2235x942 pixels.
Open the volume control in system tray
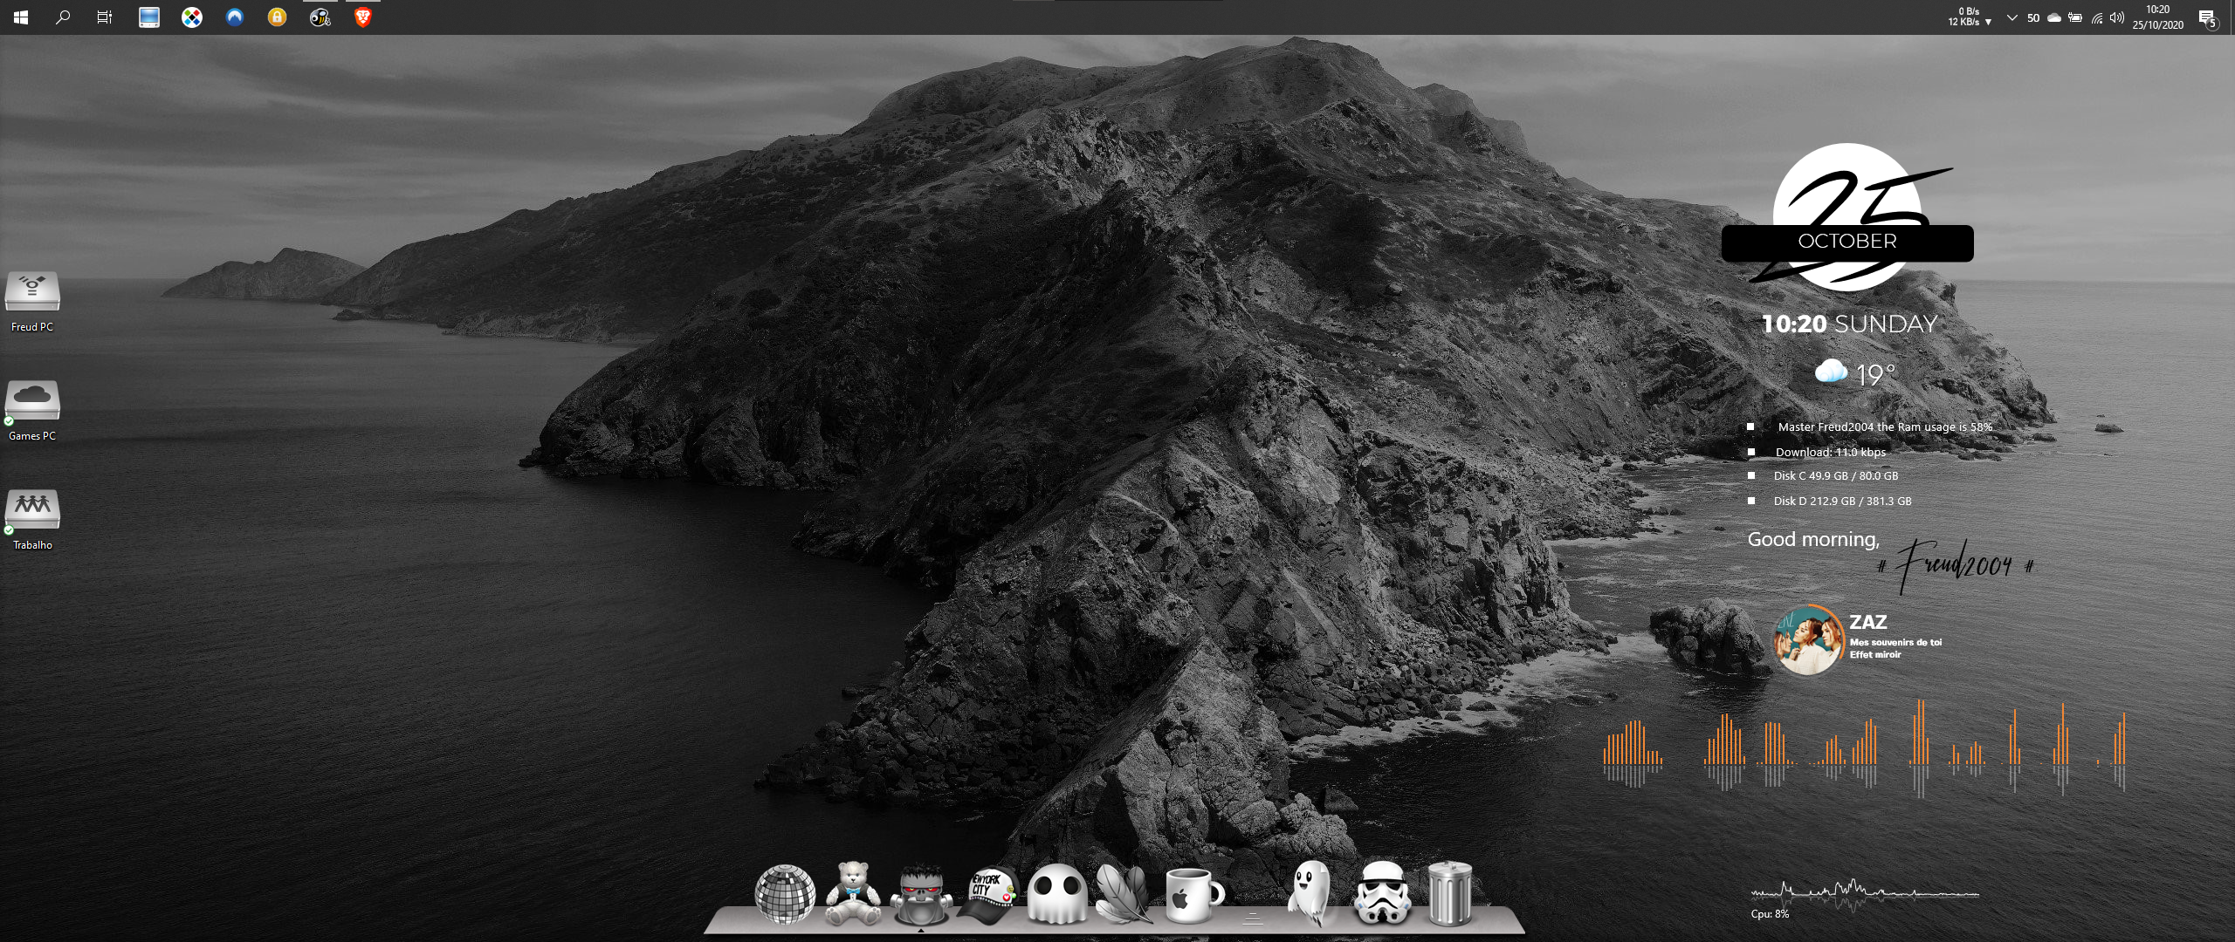pos(2116,17)
